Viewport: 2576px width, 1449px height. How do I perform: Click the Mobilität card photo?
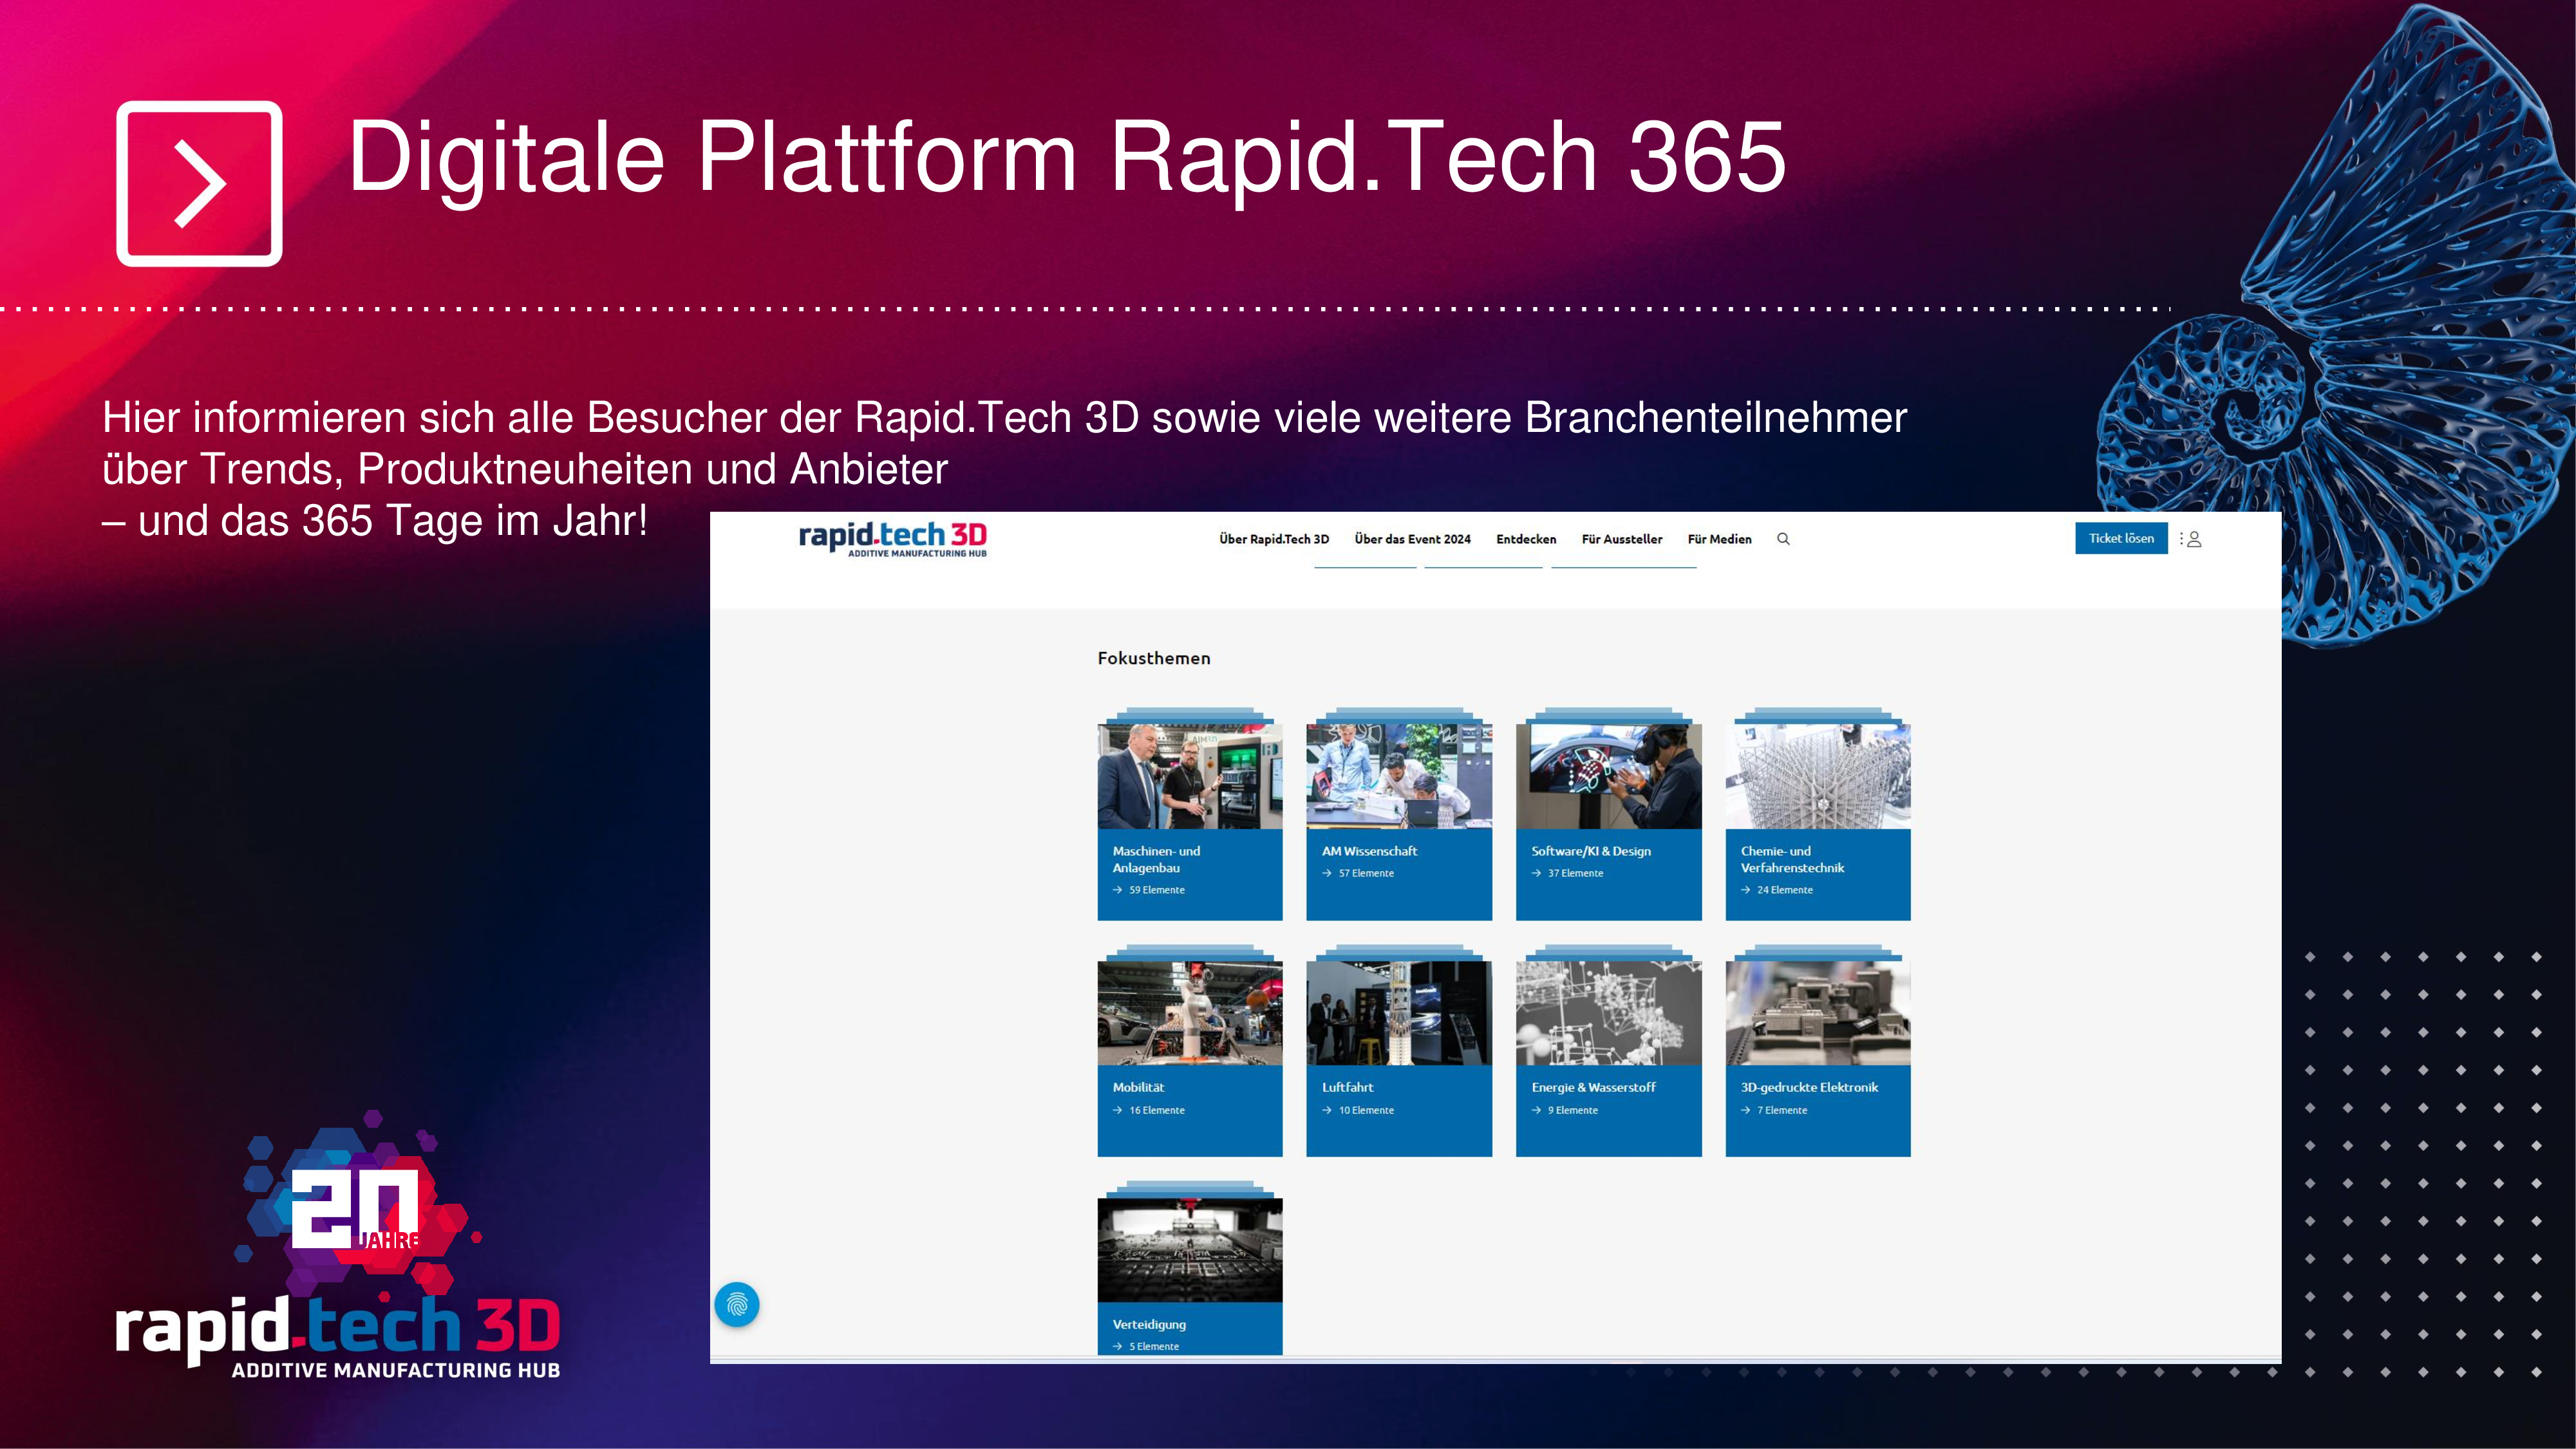pos(1190,1013)
